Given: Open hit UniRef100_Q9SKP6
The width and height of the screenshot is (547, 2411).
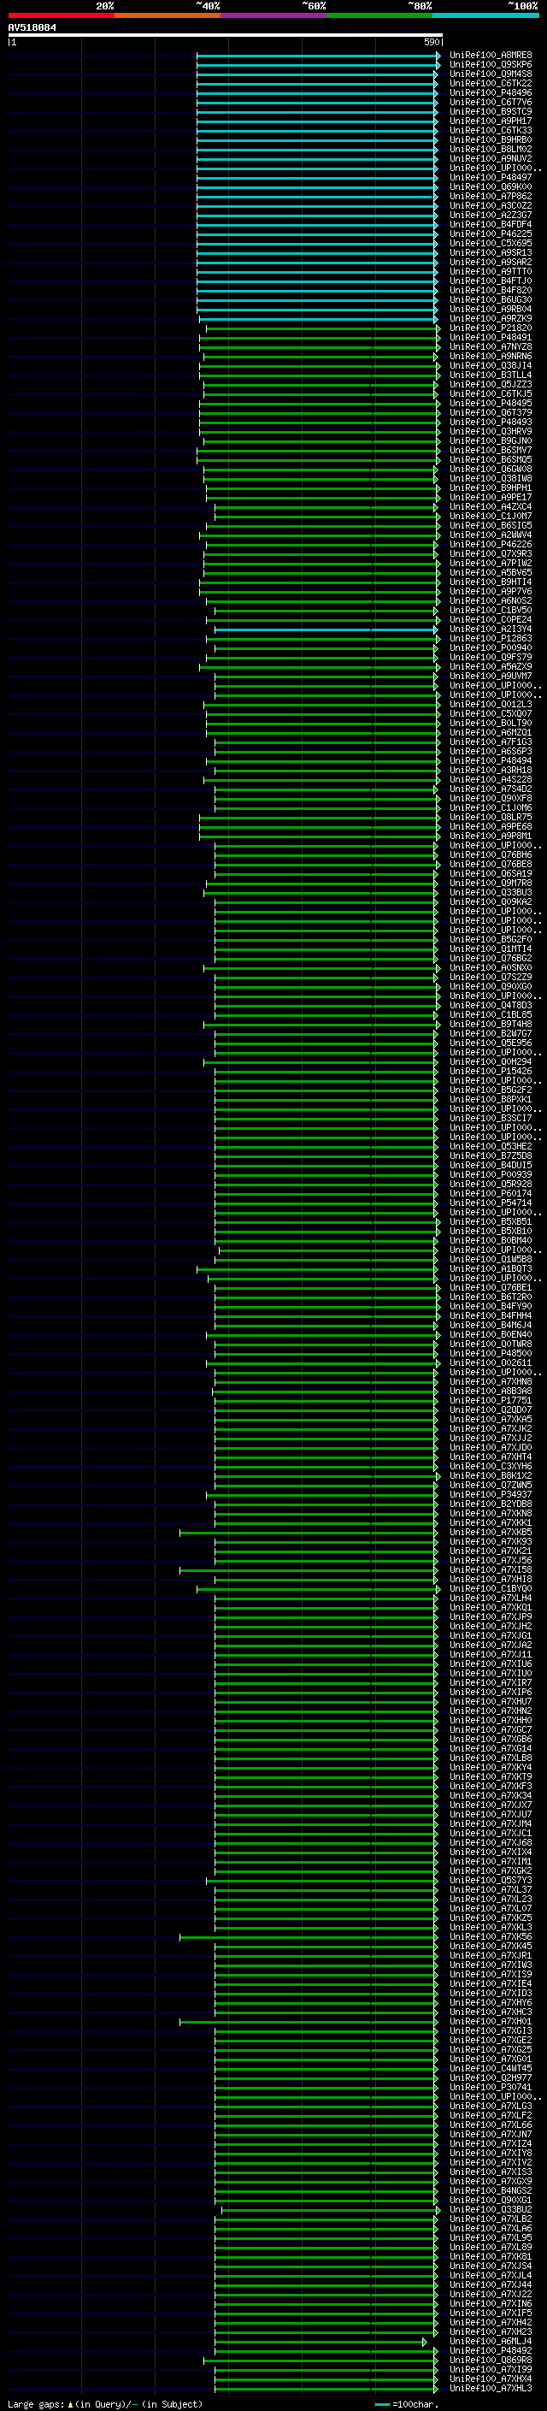Looking at the screenshot, I should (x=490, y=65).
